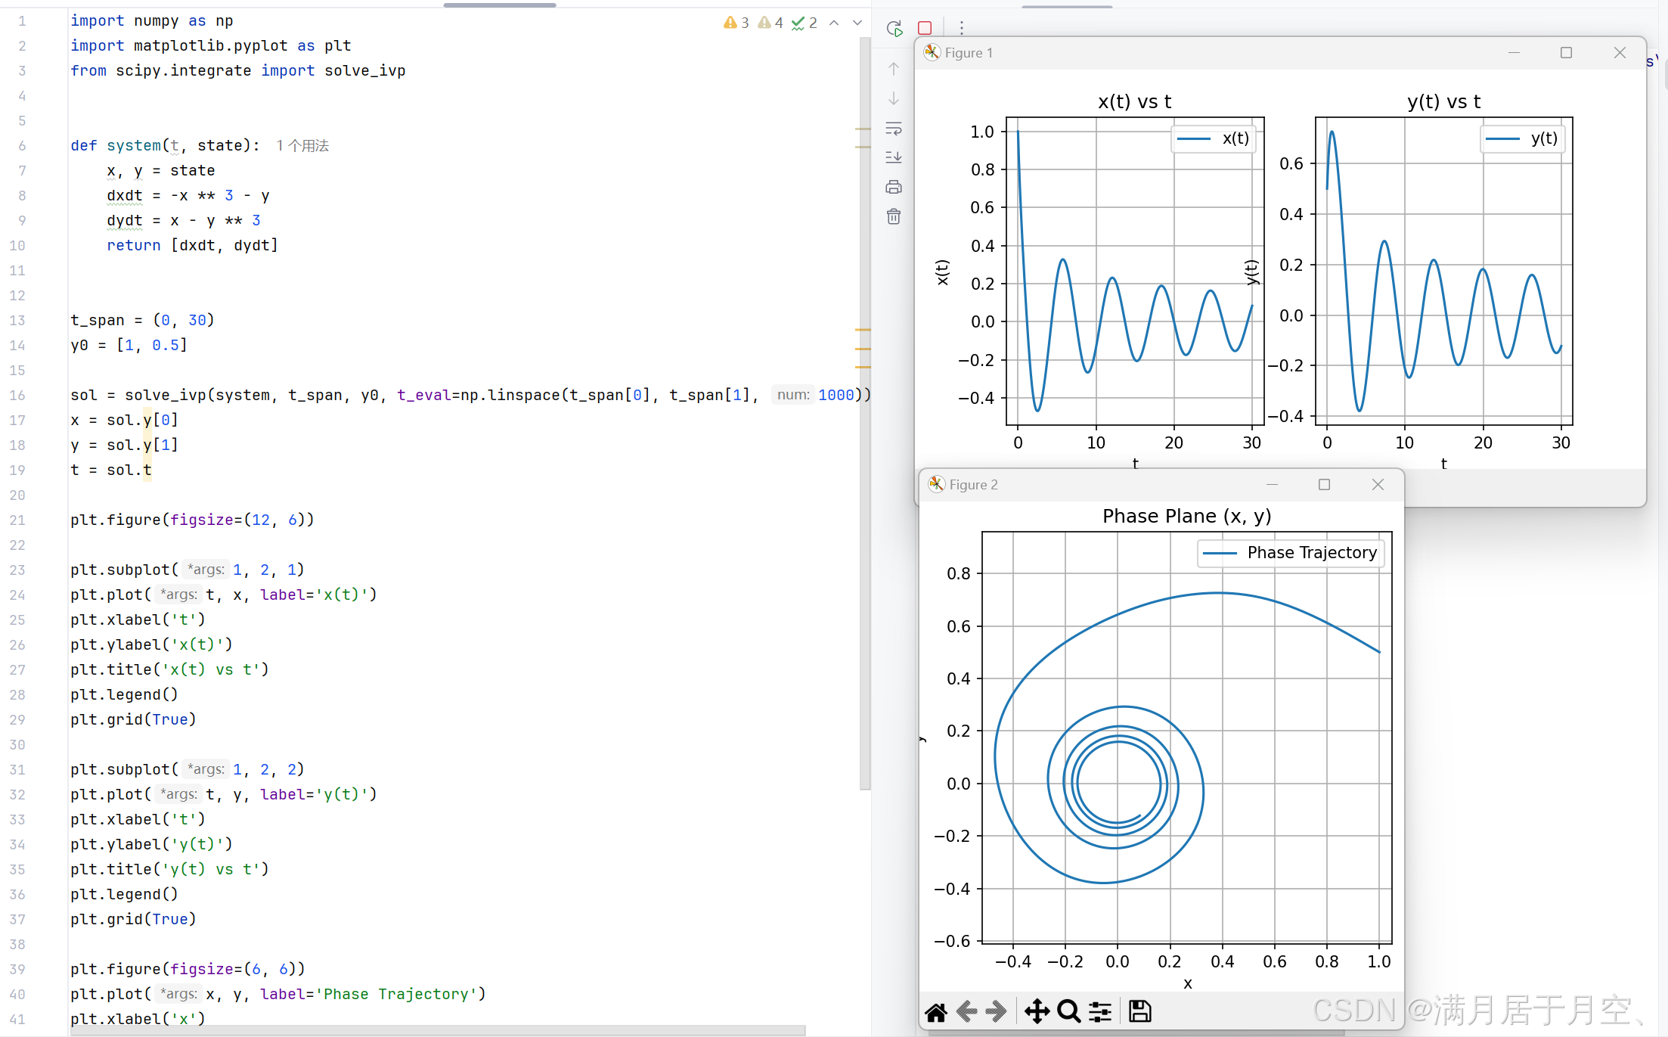The image size is (1668, 1037).
Task: Activate the zoom-to-rectangle magnifier tool
Action: (x=1068, y=1011)
